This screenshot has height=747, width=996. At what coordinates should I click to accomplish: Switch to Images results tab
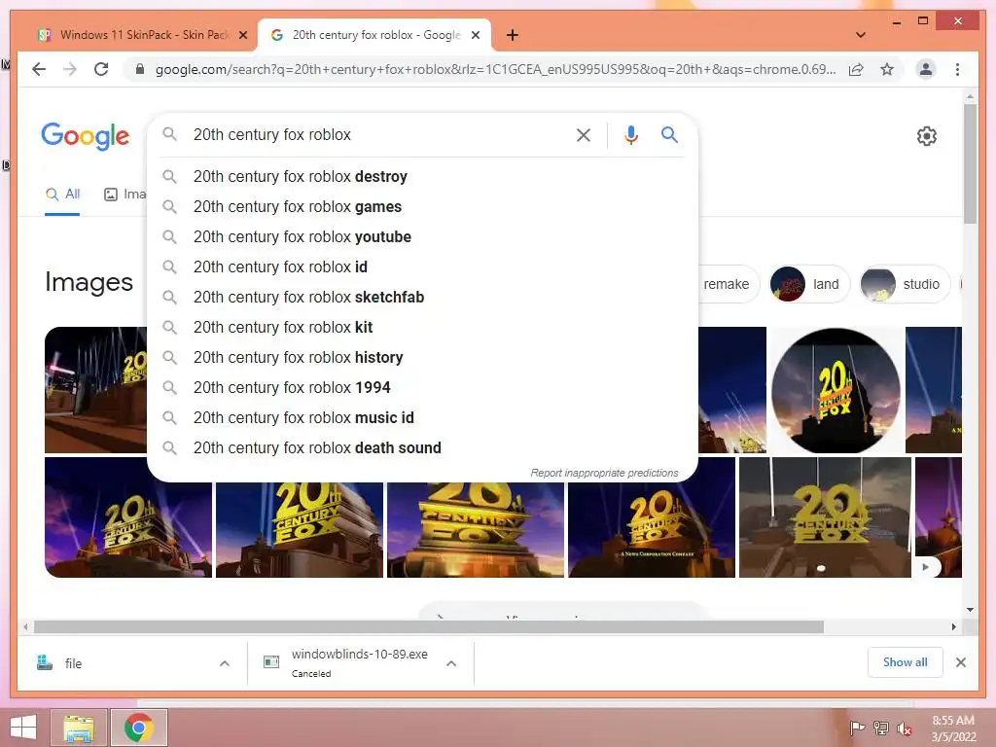tap(124, 195)
